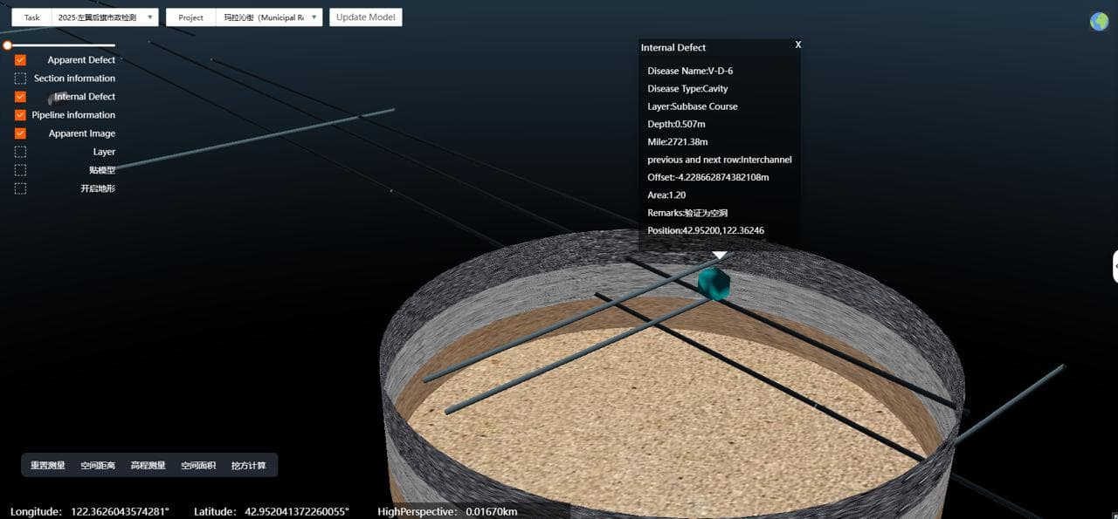Click the transparency slider handle above checkboxes

pos(7,45)
